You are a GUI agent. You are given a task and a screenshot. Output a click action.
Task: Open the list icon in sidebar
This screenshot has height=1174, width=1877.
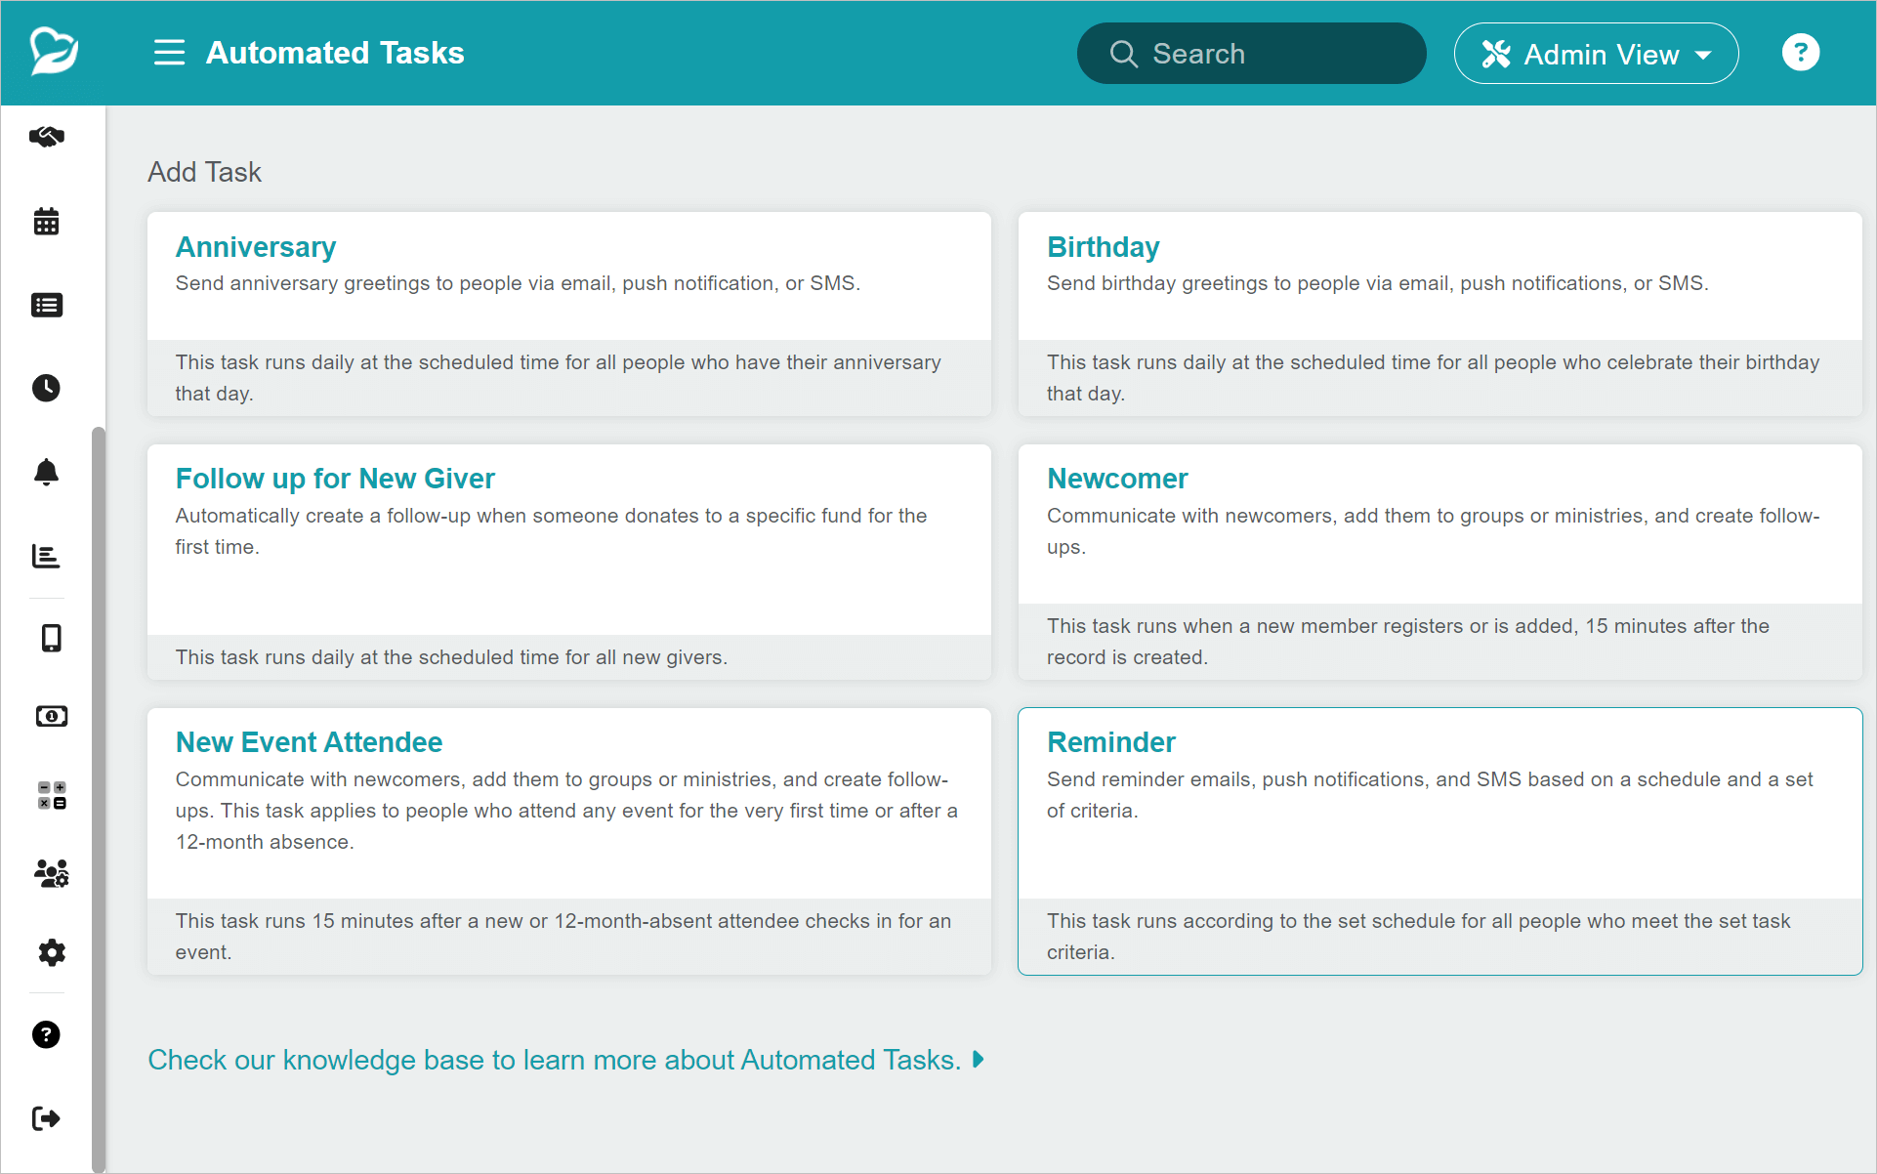(47, 306)
